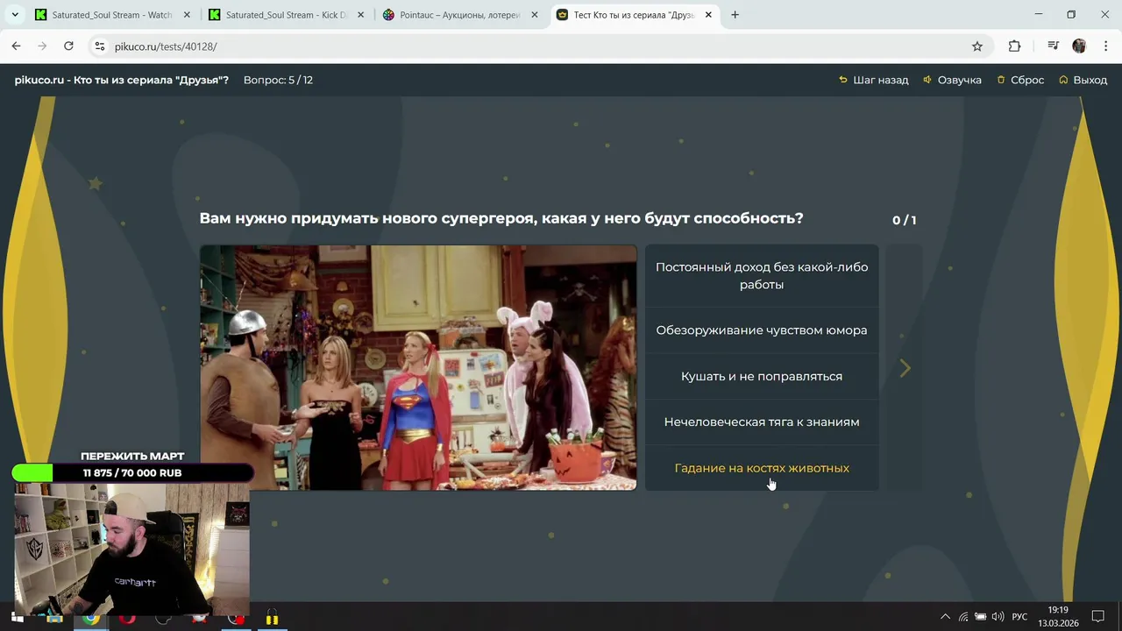Switch to the Saturated_Soul Stream - Watch tab
Screen dimensions: 1122x631
112,15
